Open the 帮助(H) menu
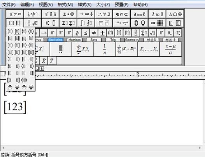 click(140, 5)
